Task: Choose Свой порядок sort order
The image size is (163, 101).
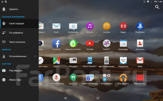Action: (x=19, y=23)
